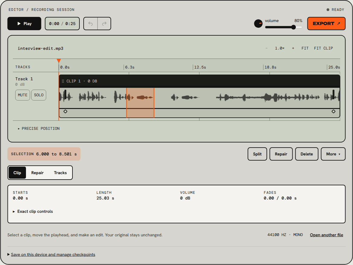The image size is (353, 265).
Task: Click the minus zoom out icon
Action: (x=267, y=48)
